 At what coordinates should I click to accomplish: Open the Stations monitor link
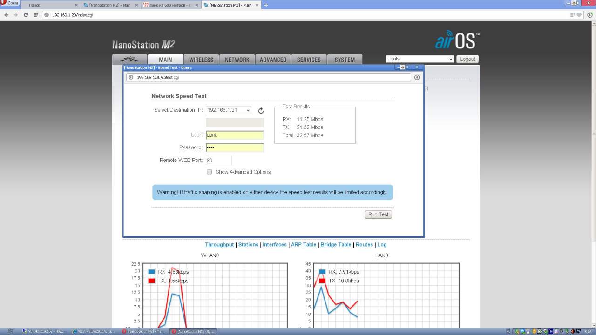(x=248, y=245)
